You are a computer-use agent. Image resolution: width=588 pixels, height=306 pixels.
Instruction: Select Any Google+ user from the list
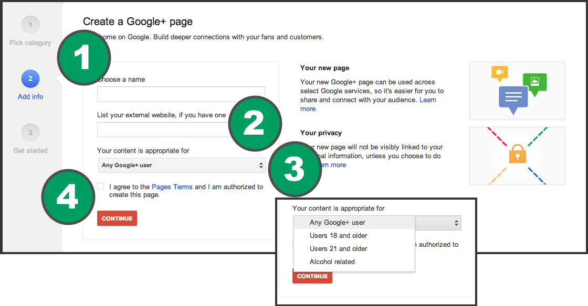tap(354, 223)
